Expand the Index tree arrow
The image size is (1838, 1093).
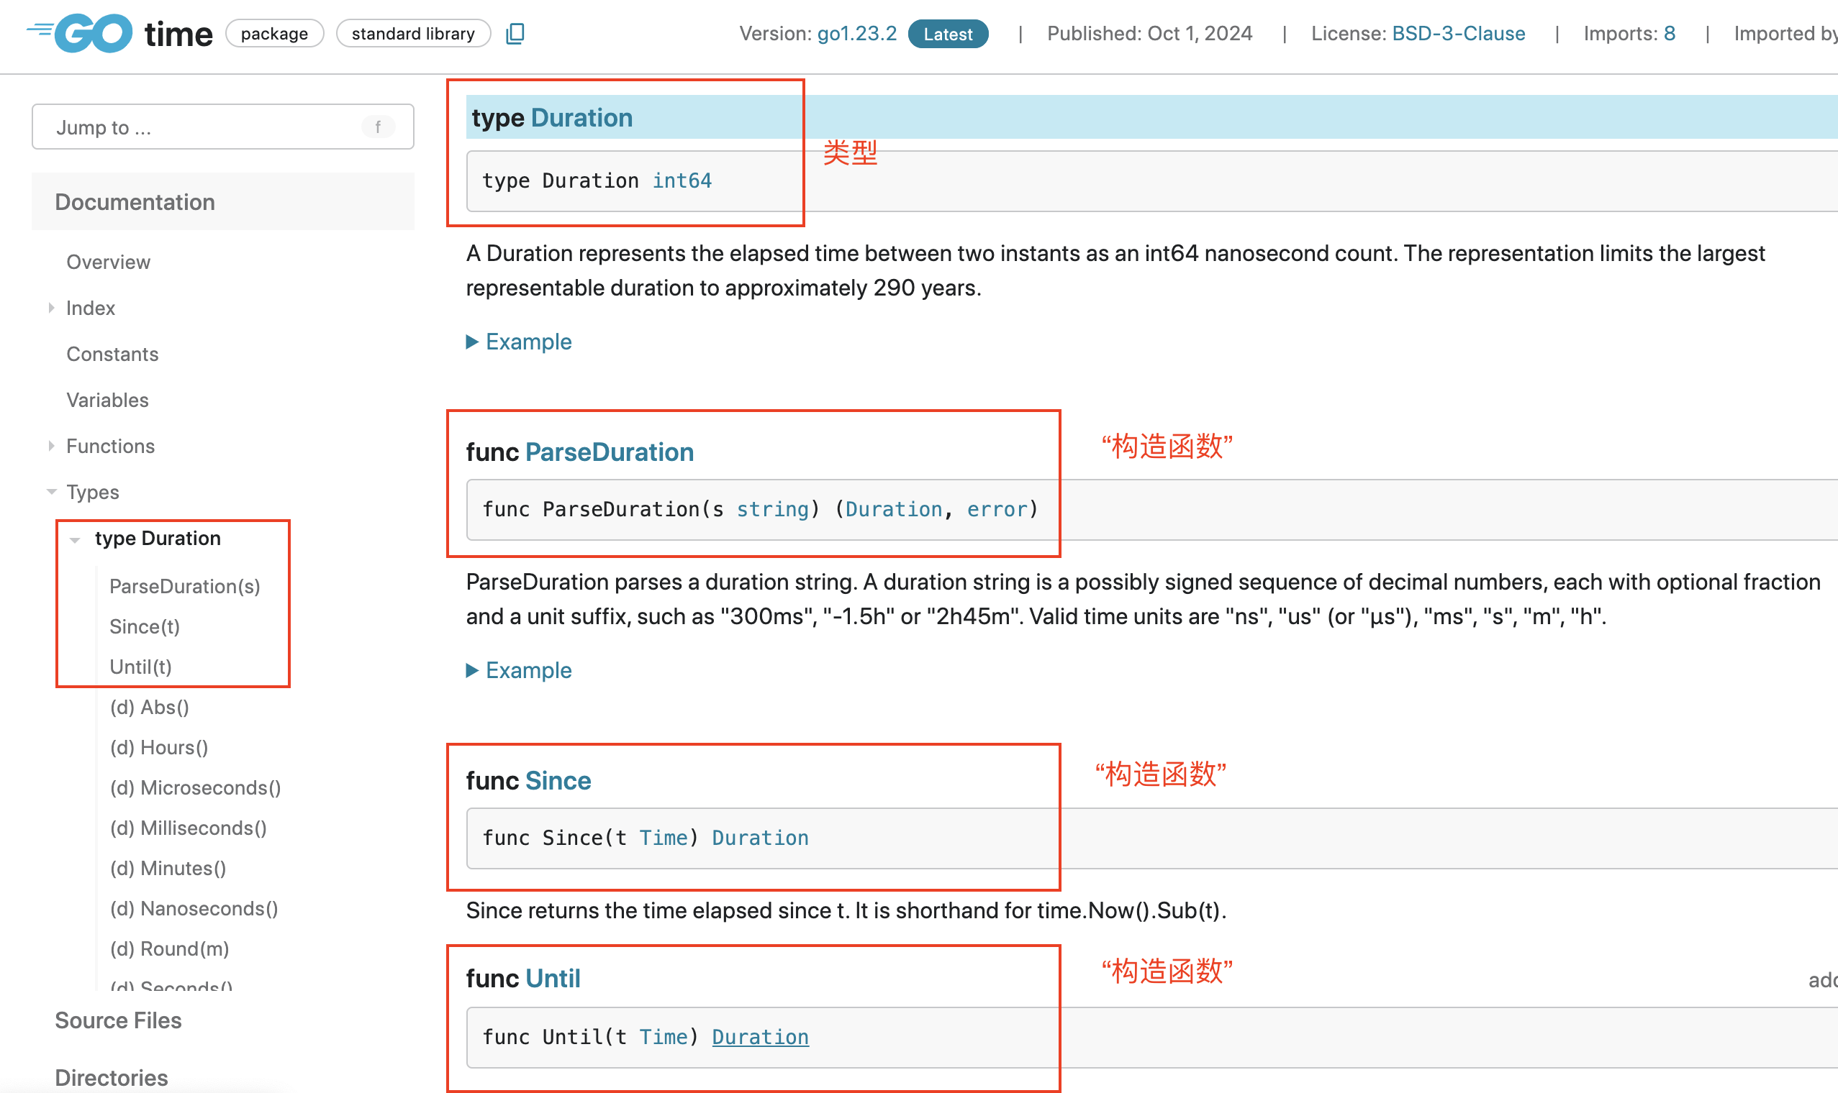point(51,308)
